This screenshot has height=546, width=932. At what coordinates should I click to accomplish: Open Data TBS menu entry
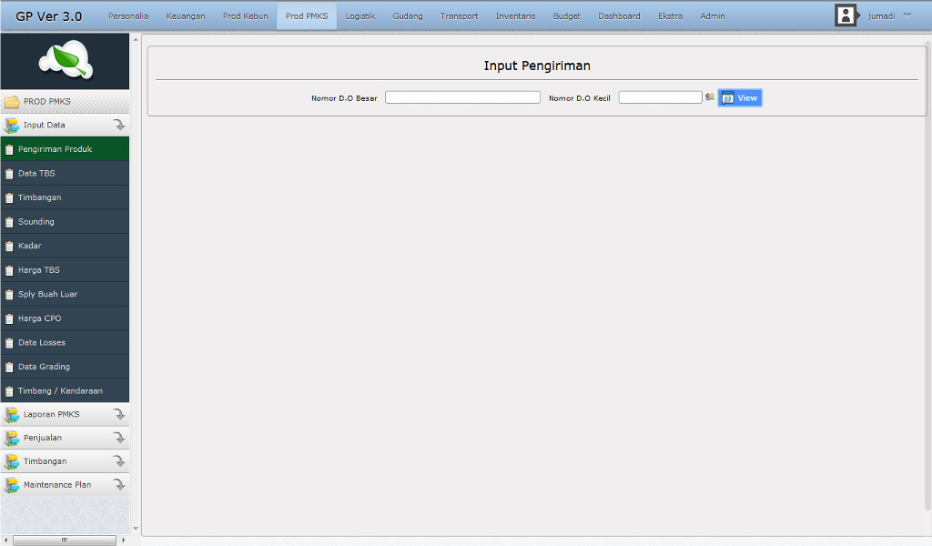click(x=65, y=174)
